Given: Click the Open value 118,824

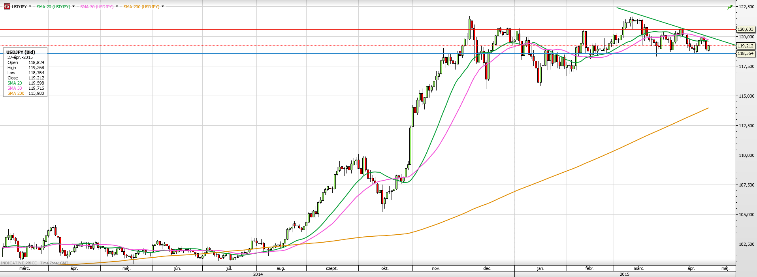Looking at the screenshot, I should click(x=36, y=62).
